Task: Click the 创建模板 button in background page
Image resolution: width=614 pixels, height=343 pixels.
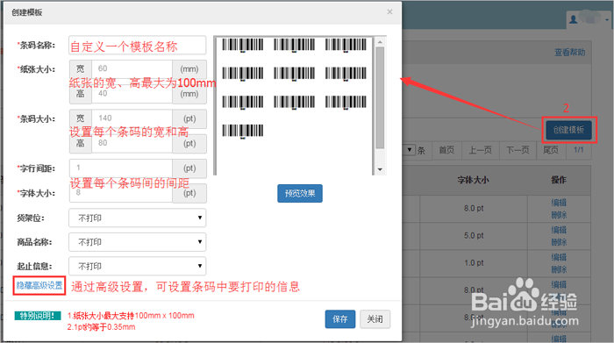Action: (x=569, y=130)
